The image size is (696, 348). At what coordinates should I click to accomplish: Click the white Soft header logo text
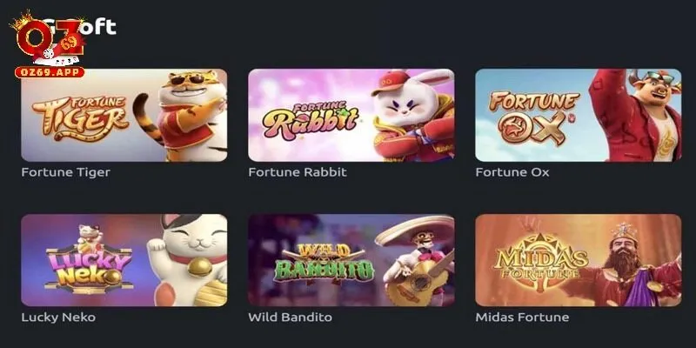coord(100,27)
